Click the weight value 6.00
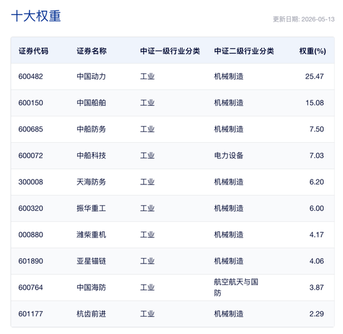Viewport: 343px width, 334px height. (317, 208)
